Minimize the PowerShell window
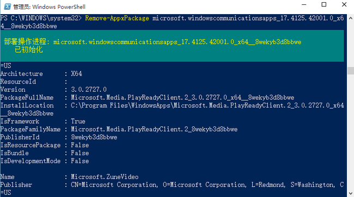This screenshot has height=197, width=354. coord(304,4)
